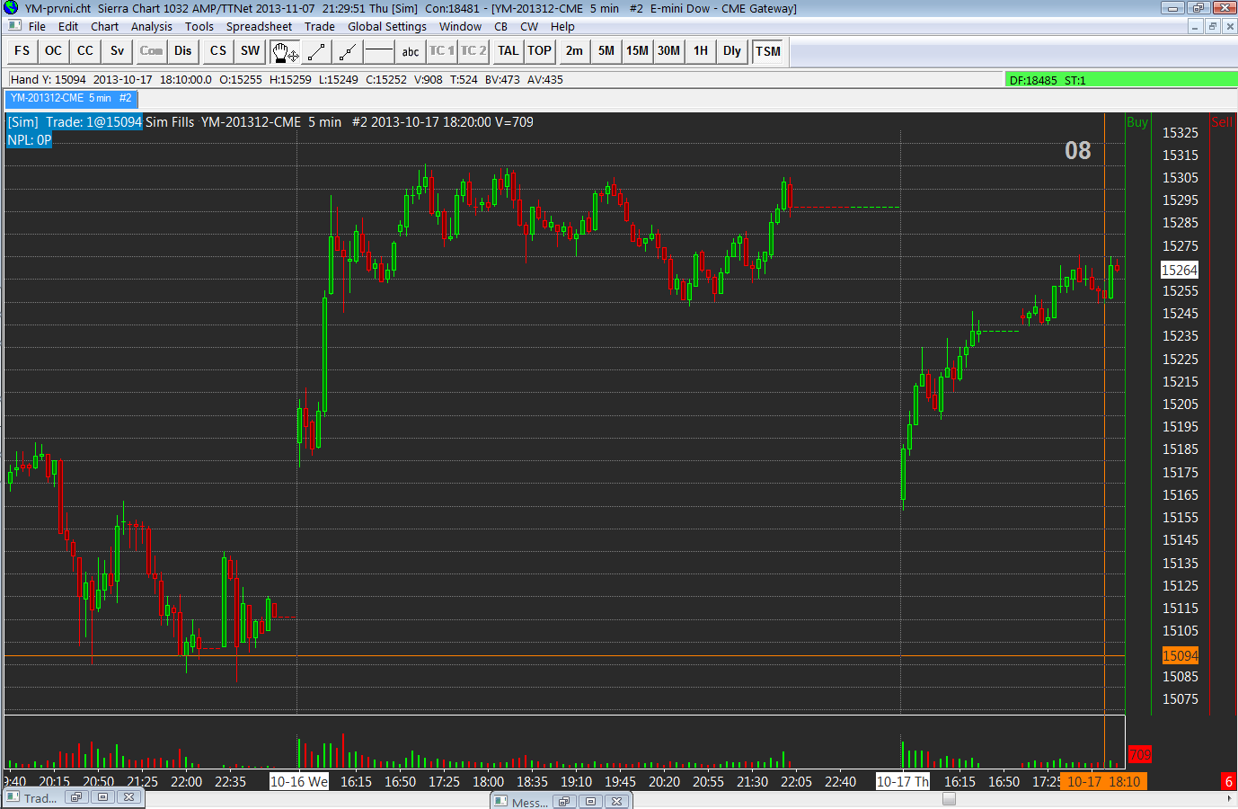This screenshot has height=809, width=1238.
Task: Select the hand/pointer chart tool
Action: (285, 51)
